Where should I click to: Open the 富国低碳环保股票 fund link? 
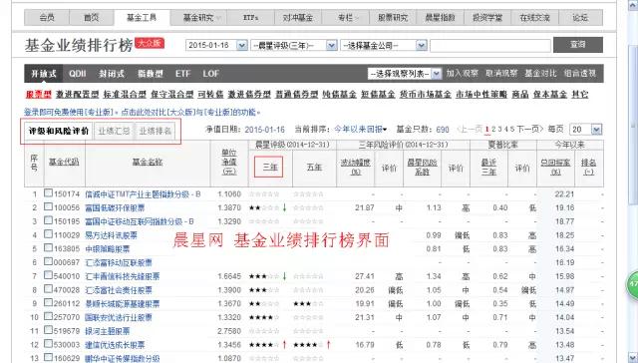115,208
